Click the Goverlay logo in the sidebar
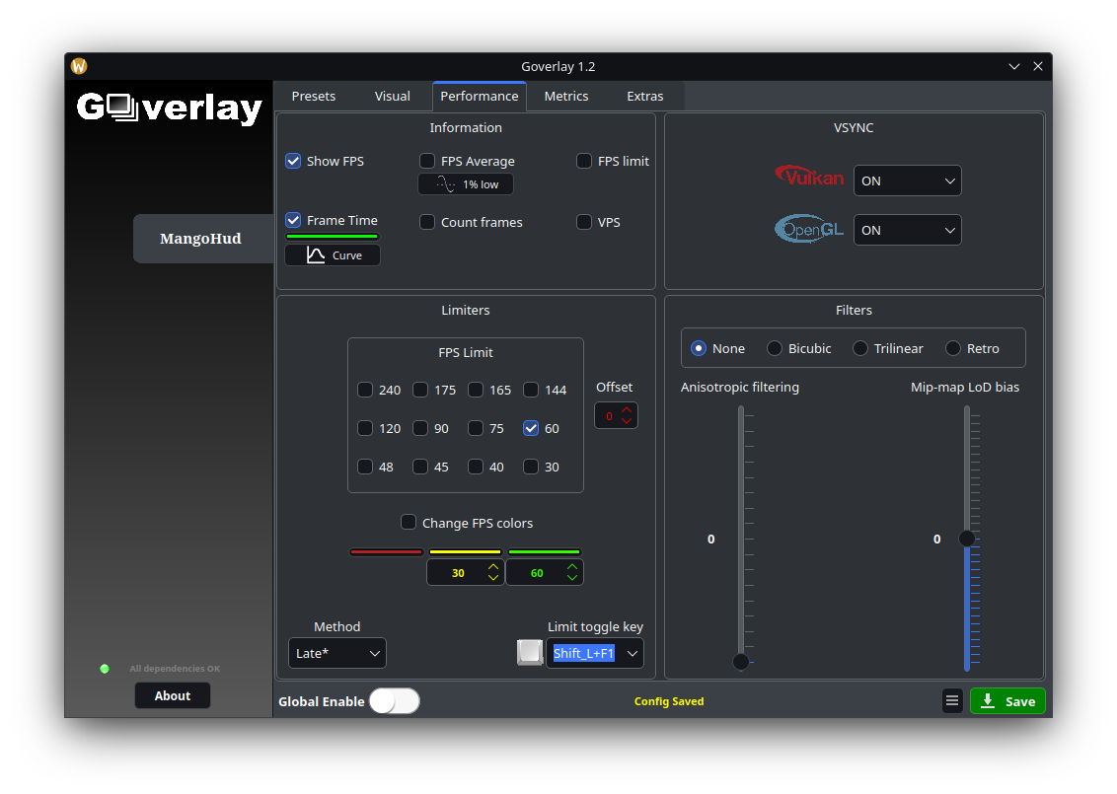1117x794 pixels. coord(170,108)
